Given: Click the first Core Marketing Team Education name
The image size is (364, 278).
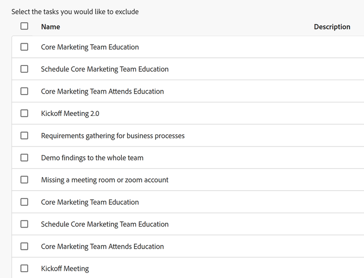Looking at the screenshot, I should tap(90, 47).
